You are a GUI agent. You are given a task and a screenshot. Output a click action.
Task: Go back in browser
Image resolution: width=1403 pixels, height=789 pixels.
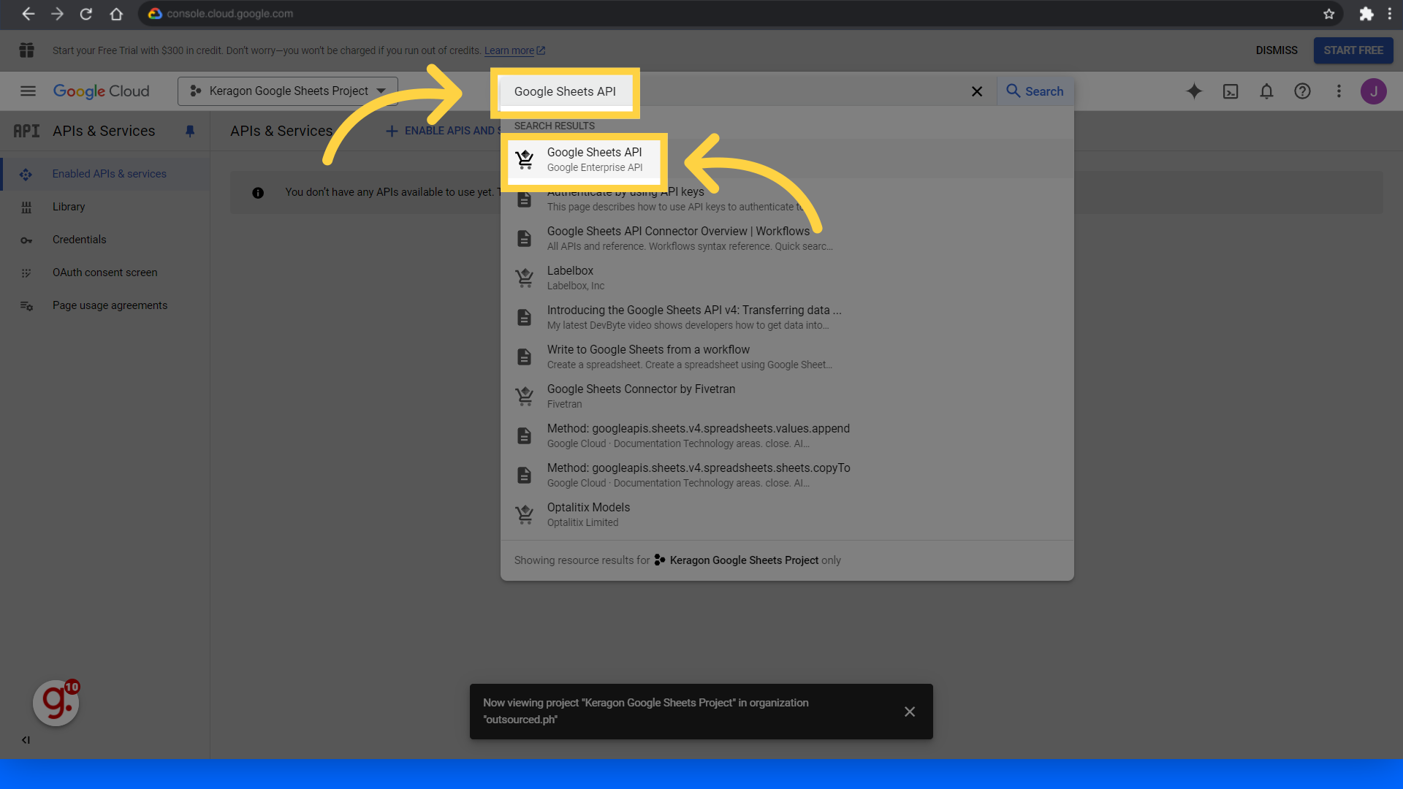point(28,14)
